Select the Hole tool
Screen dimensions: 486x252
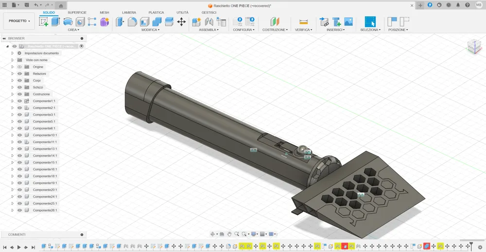pos(80,22)
